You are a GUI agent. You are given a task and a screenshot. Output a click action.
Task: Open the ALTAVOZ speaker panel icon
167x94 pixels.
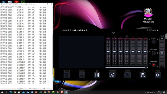[x=128, y=75]
